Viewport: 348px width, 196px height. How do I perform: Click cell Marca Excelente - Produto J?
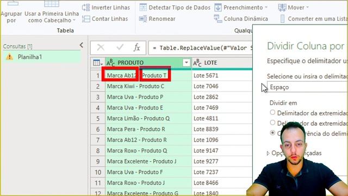click(148, 161)
